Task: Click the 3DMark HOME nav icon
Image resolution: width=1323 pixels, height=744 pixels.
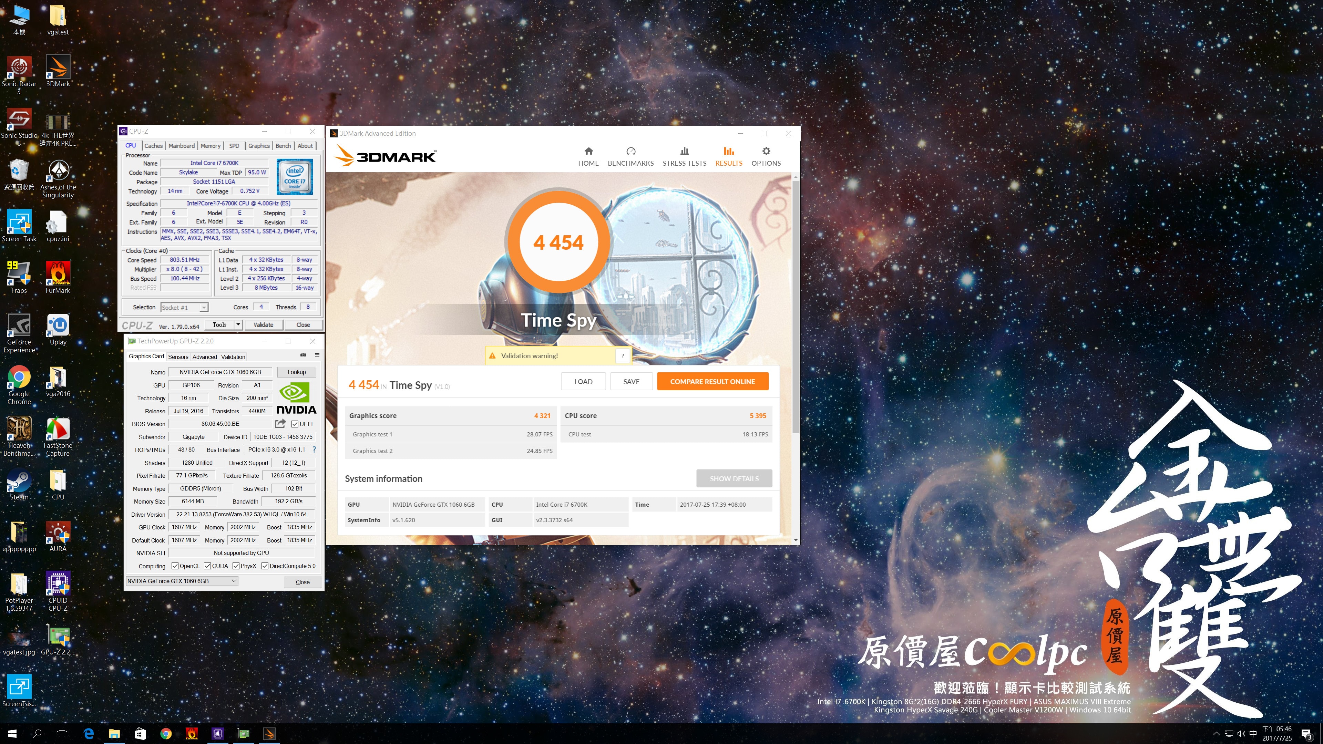Action: (x=588, y=156)
